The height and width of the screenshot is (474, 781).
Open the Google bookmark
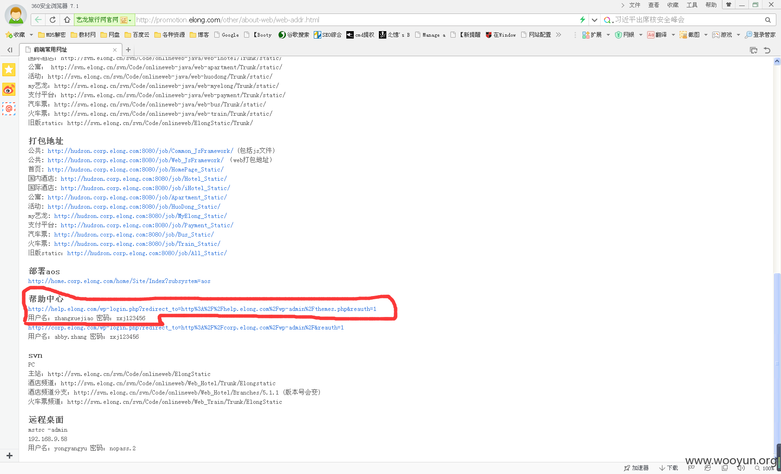point(226,35)
